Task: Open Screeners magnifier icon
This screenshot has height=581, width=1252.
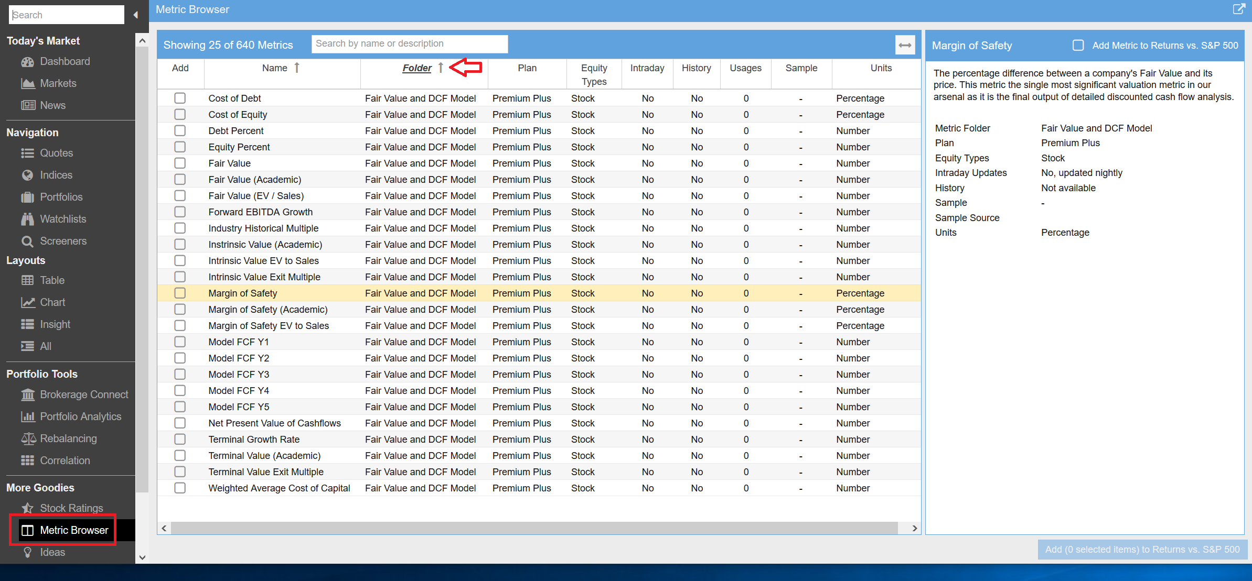Action: (x=27, y=242)
